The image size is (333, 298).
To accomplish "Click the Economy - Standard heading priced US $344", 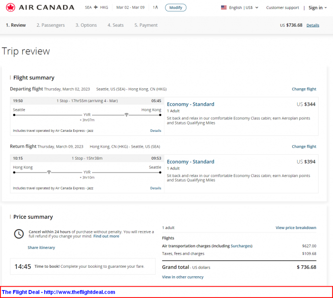I will (190, 104).
